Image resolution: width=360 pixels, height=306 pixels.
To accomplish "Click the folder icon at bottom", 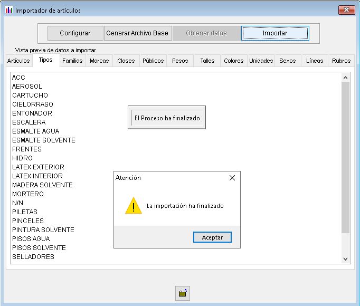I will point(183,293).
